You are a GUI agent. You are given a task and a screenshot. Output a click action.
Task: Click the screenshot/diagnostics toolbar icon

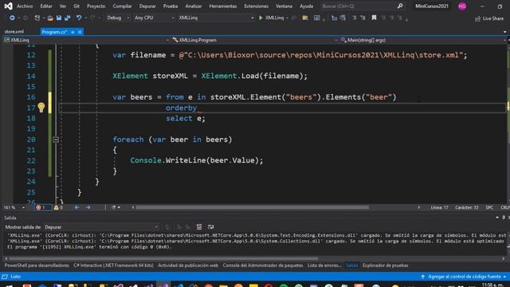(317, 18)
